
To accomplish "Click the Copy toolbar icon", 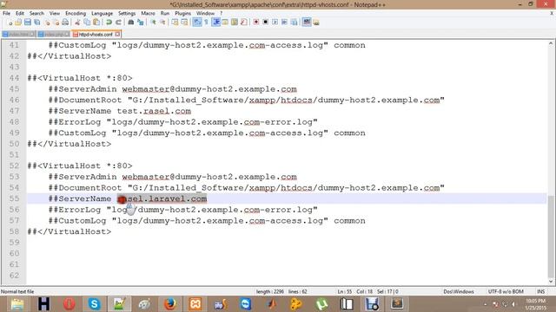I will (x=87, y=23).
